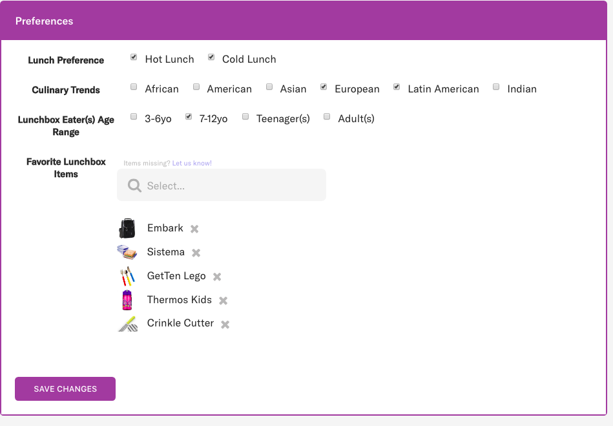Check the Indian culinary trend

pyautogui.click(x=496, y=87)
